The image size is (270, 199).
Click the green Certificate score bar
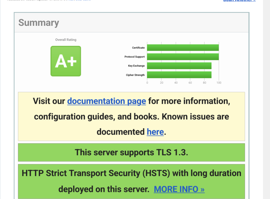tap(183, 48)
